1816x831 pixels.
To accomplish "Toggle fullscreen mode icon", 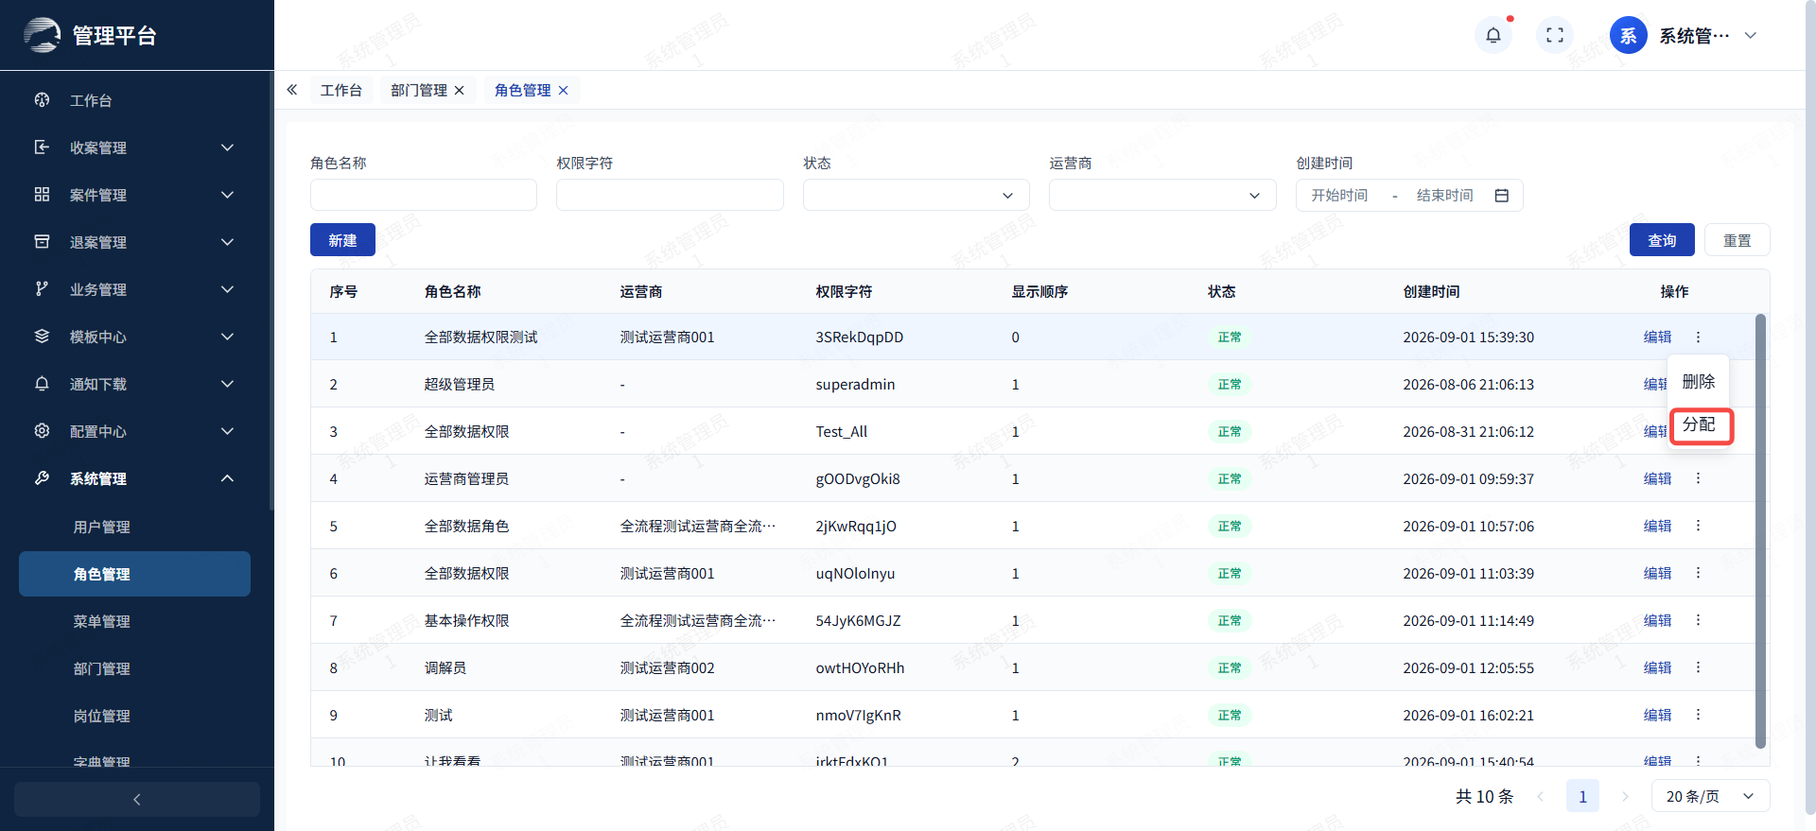I will 1554,36.
